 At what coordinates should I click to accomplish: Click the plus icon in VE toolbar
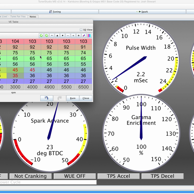pos(73,35)
